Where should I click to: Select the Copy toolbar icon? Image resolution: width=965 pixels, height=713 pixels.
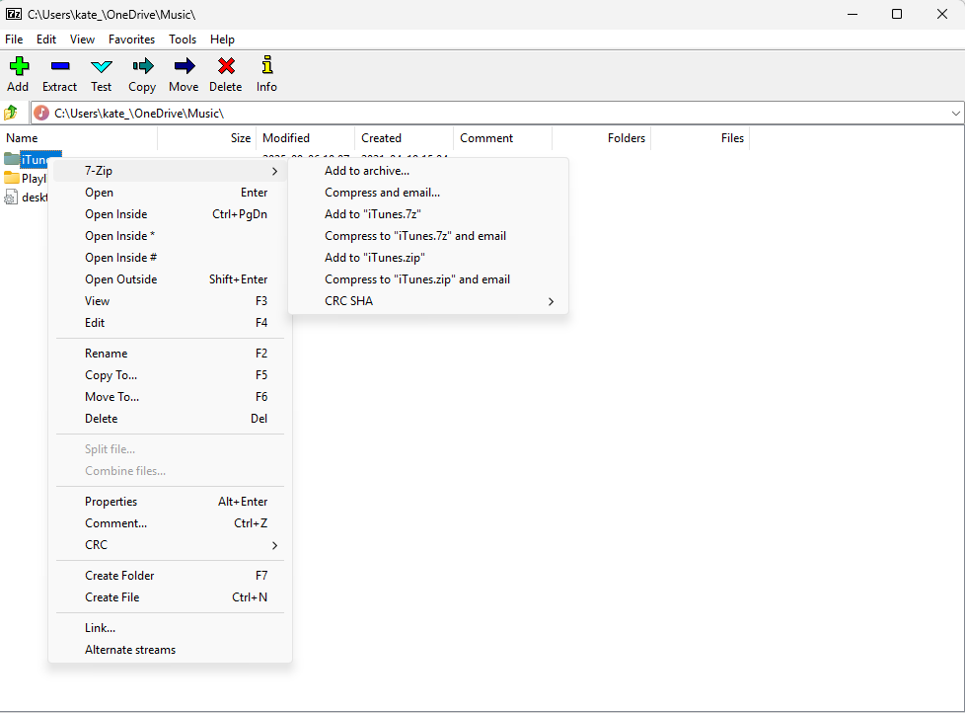click(141, 73)
